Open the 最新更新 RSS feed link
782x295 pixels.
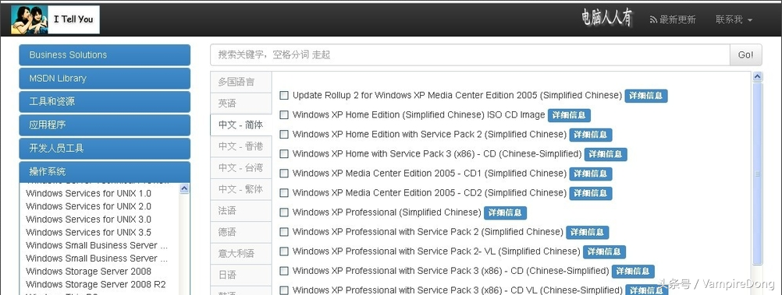coord(672,20)
